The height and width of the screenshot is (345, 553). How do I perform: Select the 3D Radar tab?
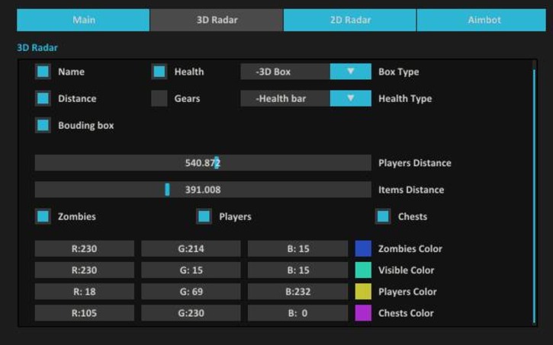point(217,20)
